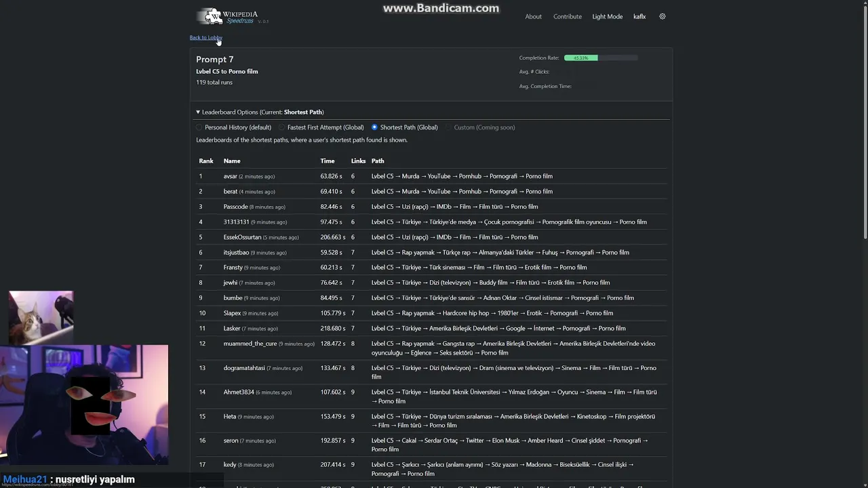Click the Links column header
The image size is (868, 488).
358,161
